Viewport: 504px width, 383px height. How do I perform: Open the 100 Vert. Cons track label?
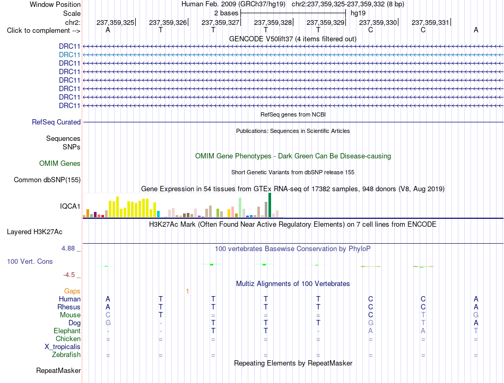30,261
